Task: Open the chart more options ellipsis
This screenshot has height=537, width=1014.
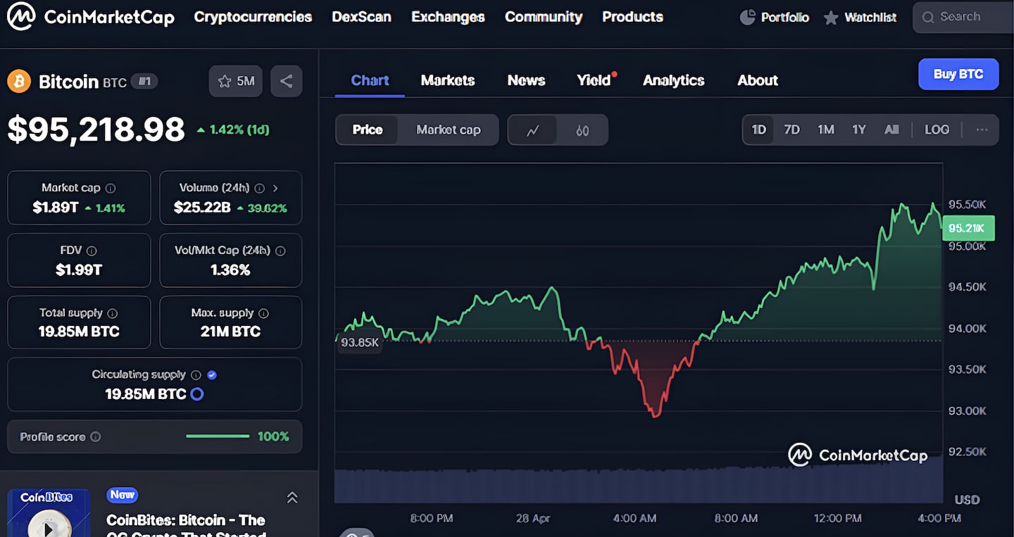Action: coord(982,129)
